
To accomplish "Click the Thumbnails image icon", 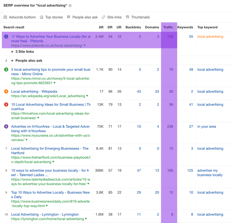I will point(127,17).
